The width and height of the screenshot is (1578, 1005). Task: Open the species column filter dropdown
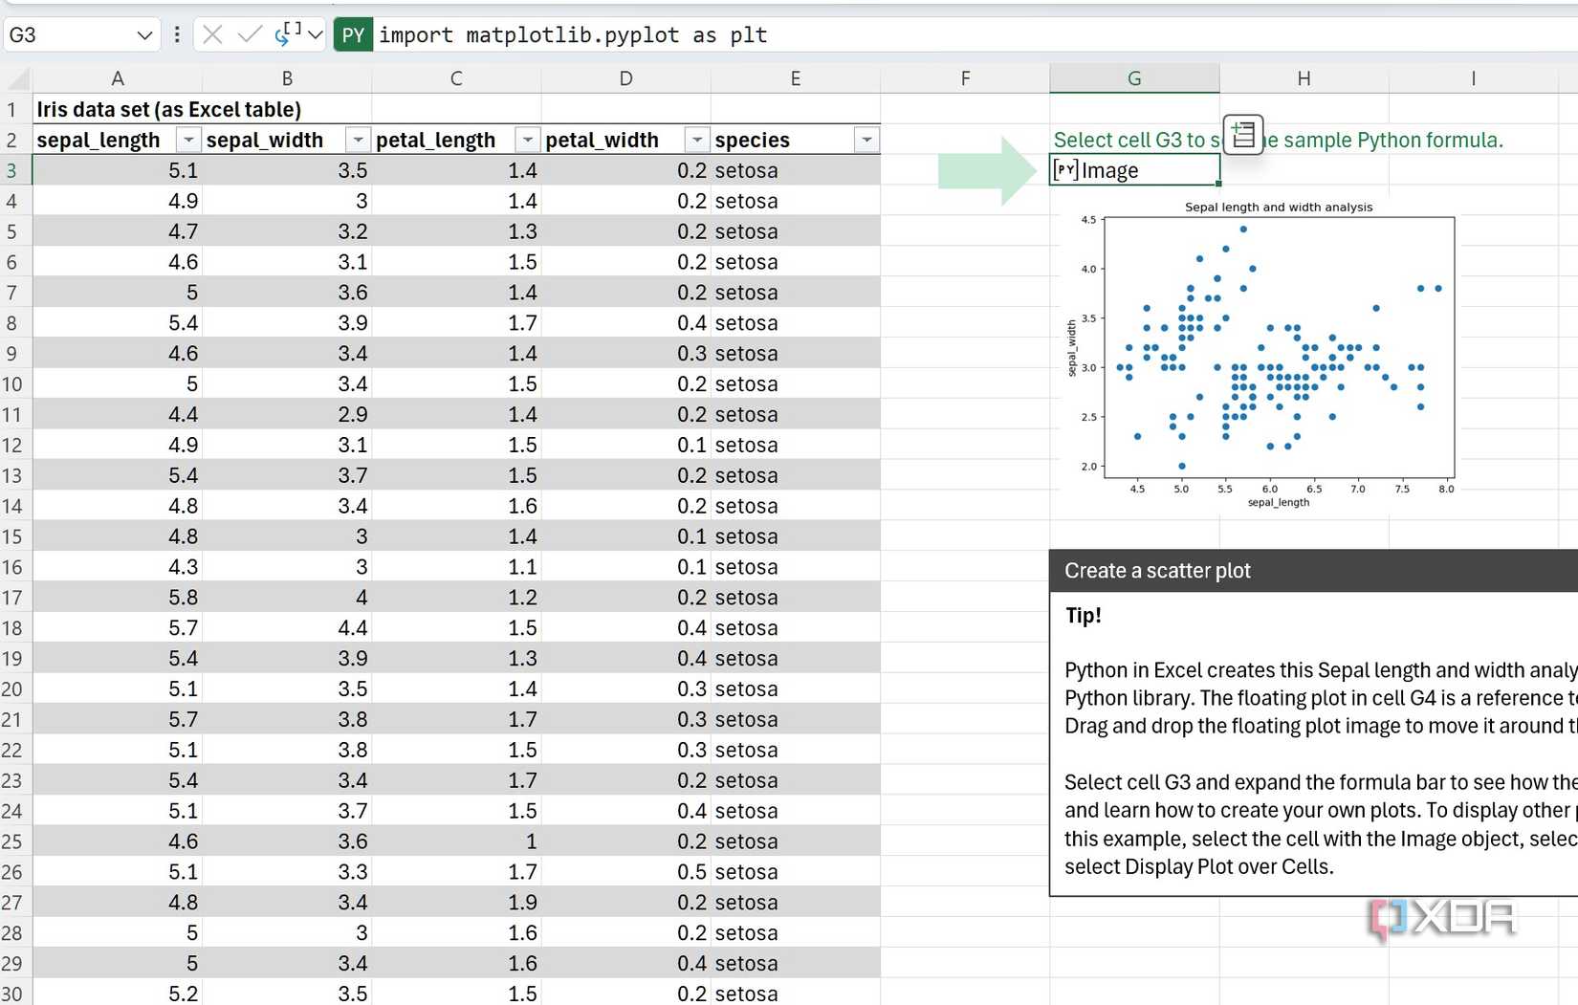pos(866,140)
